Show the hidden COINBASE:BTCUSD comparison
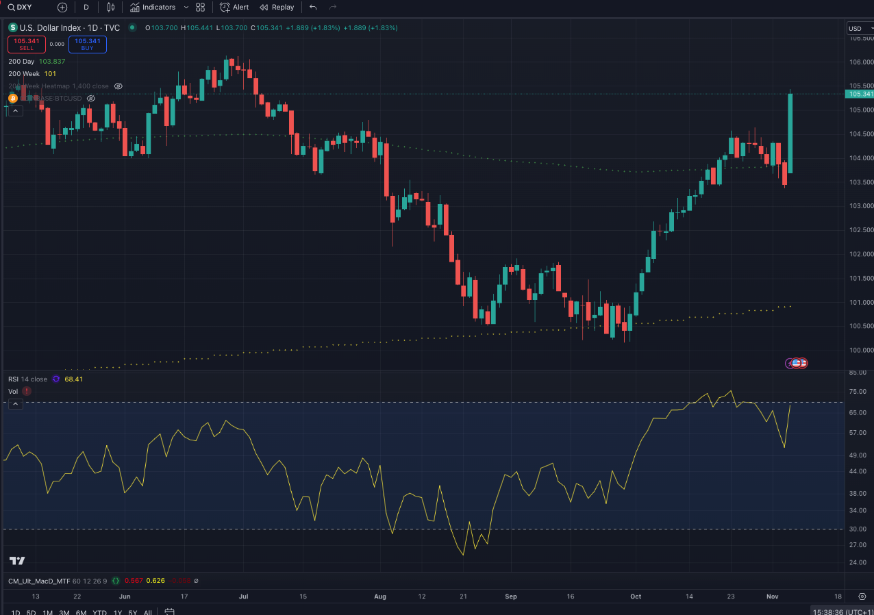This screenshot has width=874, height=615. (x=91, y=98)
